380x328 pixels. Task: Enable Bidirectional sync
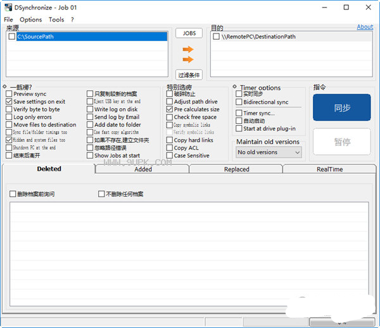coord(239,102)
